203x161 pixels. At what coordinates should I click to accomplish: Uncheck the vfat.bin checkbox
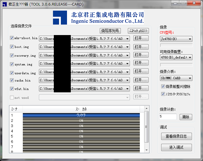coord(12,89)
